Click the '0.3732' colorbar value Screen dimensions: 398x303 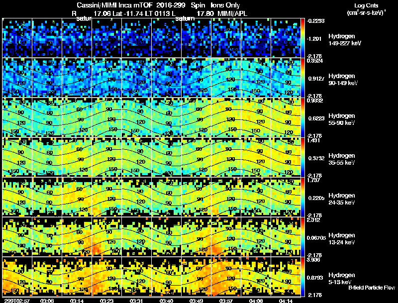click(x=316, y=158)
